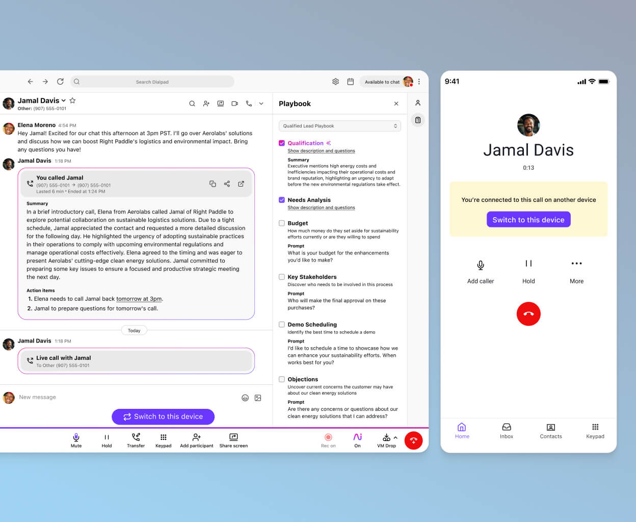The width and height of the screenshot is (636, 522).
Task: Copy the call summary
Action: click(x=213, y=184)
